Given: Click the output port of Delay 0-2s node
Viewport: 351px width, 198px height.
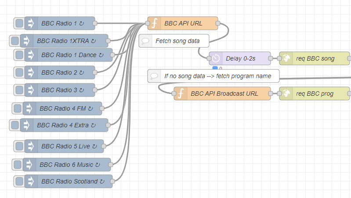Looking at the screenshot, I should [271, 58].
